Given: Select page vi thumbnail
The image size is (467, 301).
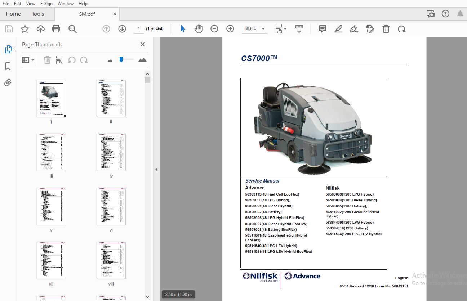Looking at the screenshot, I should 111,206.
